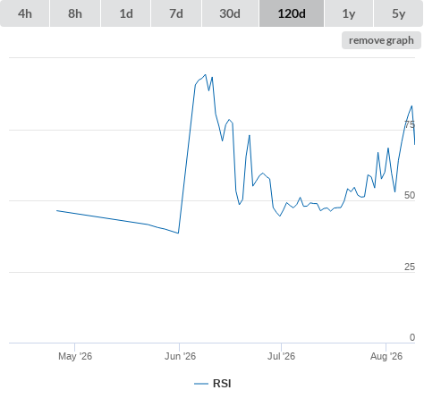The width and height of the screenshot is (424, 407).
Task: Click the 75 y-axis gridline label
Action: [x=410, y=124]
